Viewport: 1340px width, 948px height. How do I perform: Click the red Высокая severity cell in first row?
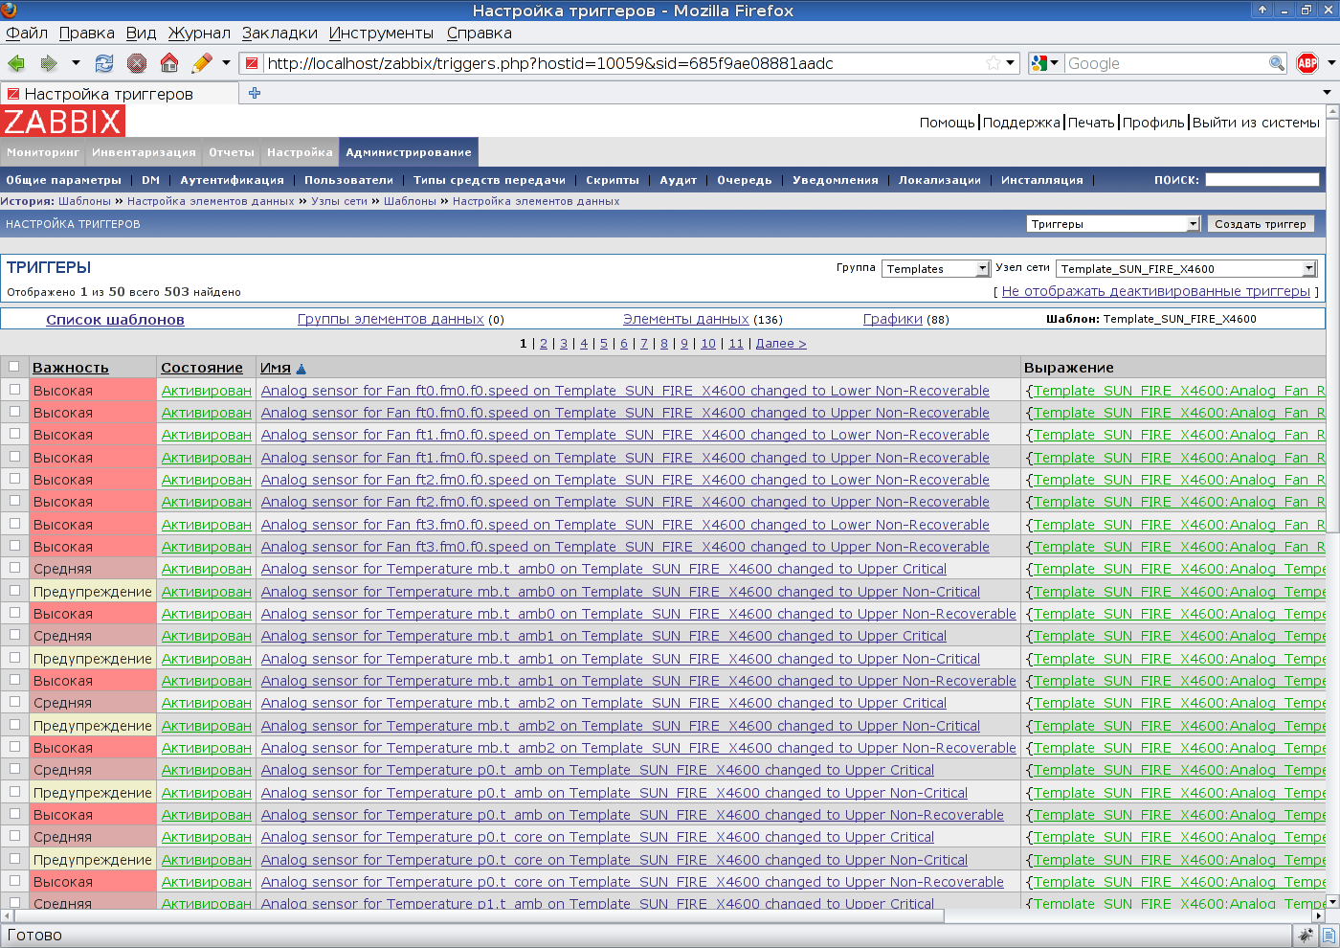(x=93, y=391)
